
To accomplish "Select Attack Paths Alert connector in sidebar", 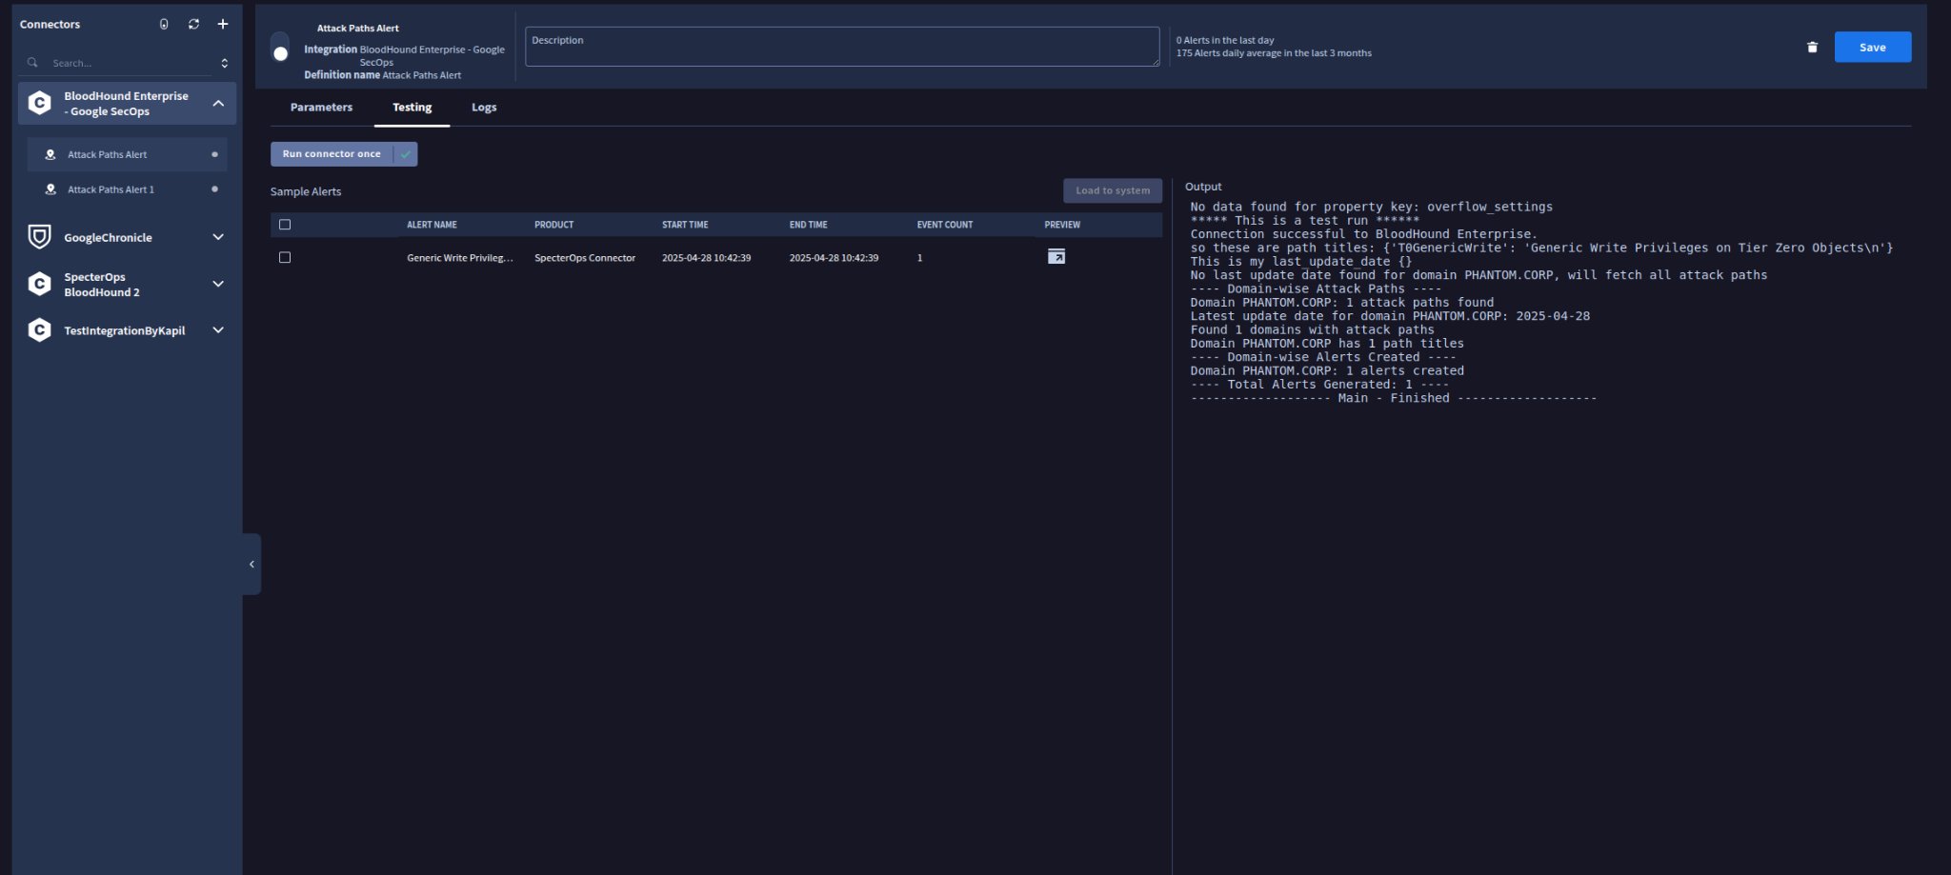I will point(127,154).
